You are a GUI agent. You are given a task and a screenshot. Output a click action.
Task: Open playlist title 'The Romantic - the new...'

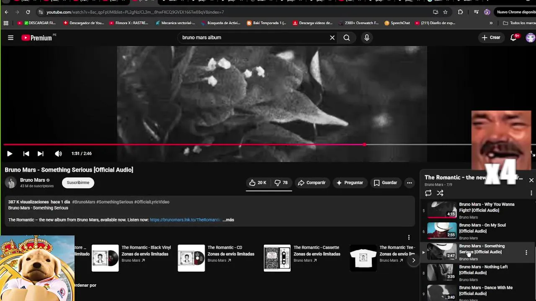coord(474,178)
